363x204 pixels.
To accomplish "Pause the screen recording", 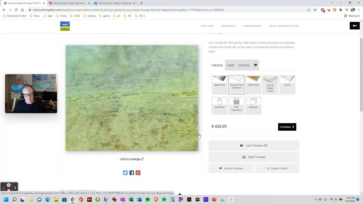I will (x=9, y=185).
